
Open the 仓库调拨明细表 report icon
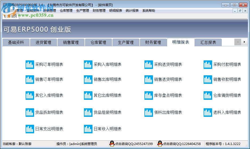pyautogui.click(x=208, y=95)
